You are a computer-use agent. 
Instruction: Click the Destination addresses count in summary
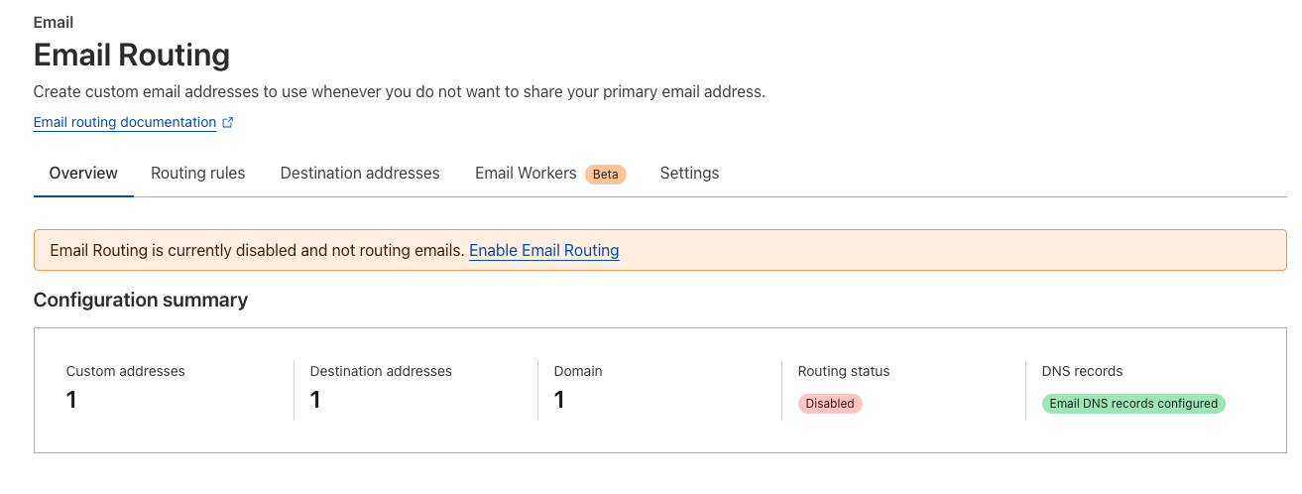pos(315,400)
